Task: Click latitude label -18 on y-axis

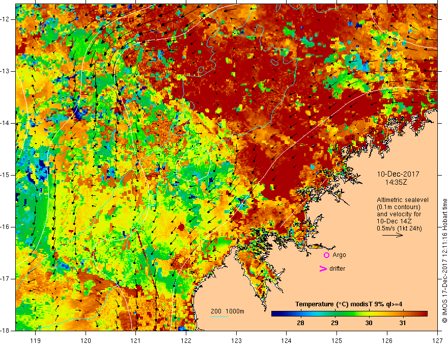Action: pos(5,331)
